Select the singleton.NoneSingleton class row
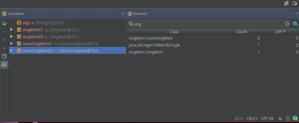This screenshot has height=123, width=299. [213, 38]
